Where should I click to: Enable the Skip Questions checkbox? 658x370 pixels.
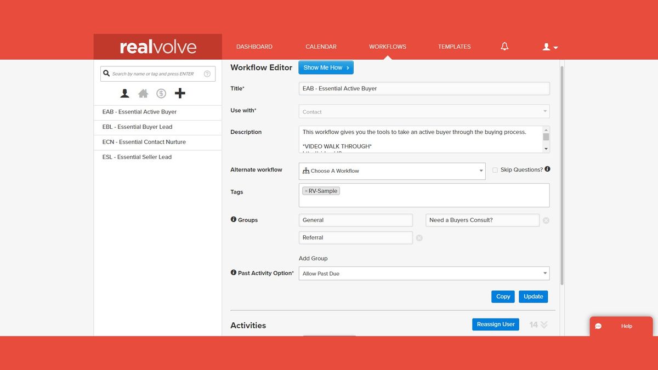495,169
